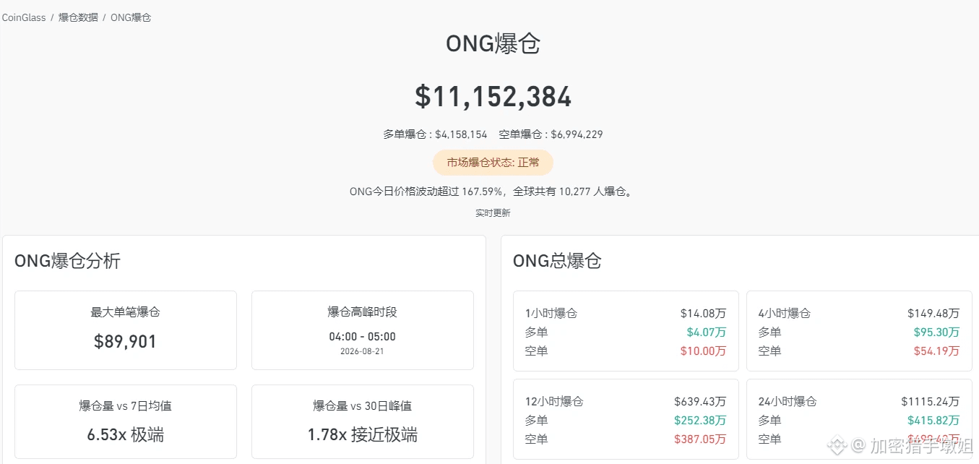The image size is (979, 464).
Task: Select the 1.78x 接近极端 value
Action: point(362,435)
